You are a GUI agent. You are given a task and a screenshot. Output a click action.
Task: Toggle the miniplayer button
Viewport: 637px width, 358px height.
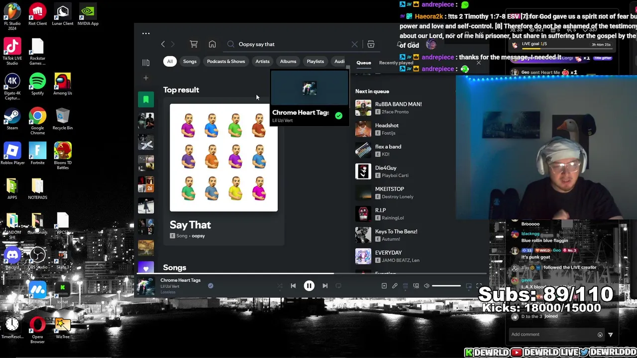468,286
